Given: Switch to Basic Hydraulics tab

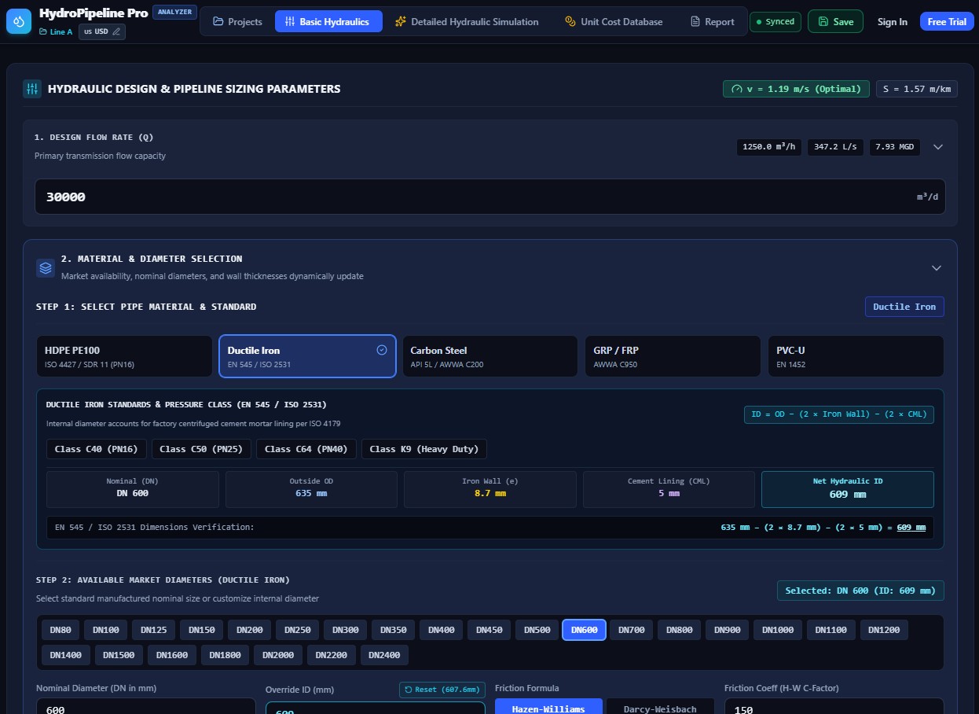Looking at the screenshot, I should click(x=328, y=21).
